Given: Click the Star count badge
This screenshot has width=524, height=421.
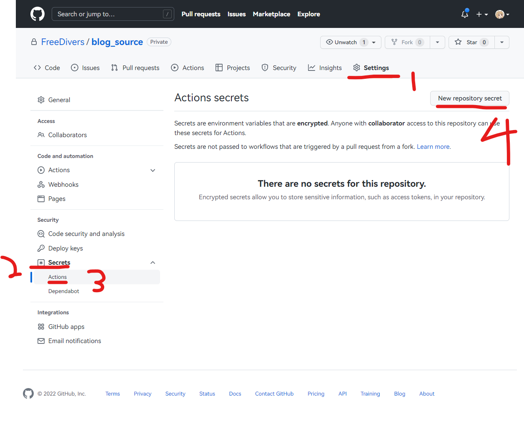Looking at the screenshot, I should tap(484, 42).
